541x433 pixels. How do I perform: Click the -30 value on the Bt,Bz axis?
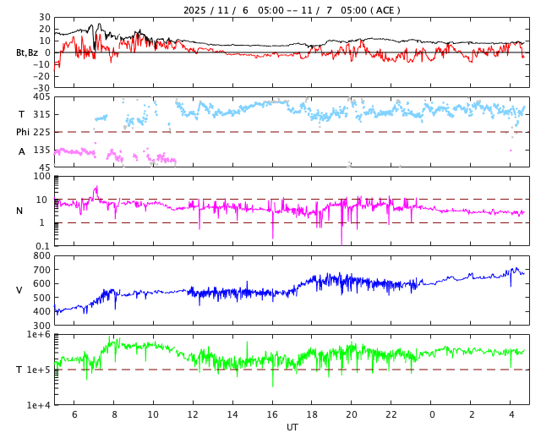(40, 87)
